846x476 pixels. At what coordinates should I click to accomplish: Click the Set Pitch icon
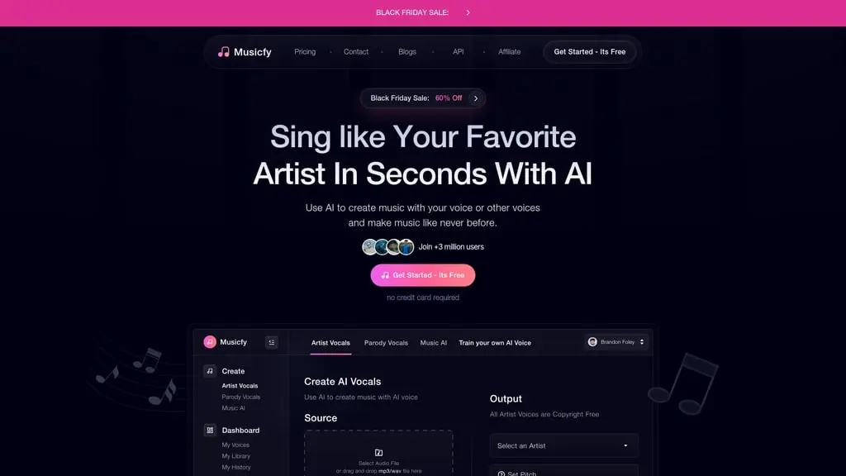[501, 474]
